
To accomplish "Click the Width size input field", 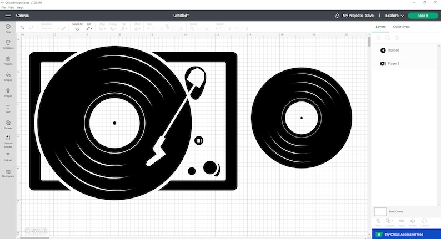I will click(x=156, y=29).
